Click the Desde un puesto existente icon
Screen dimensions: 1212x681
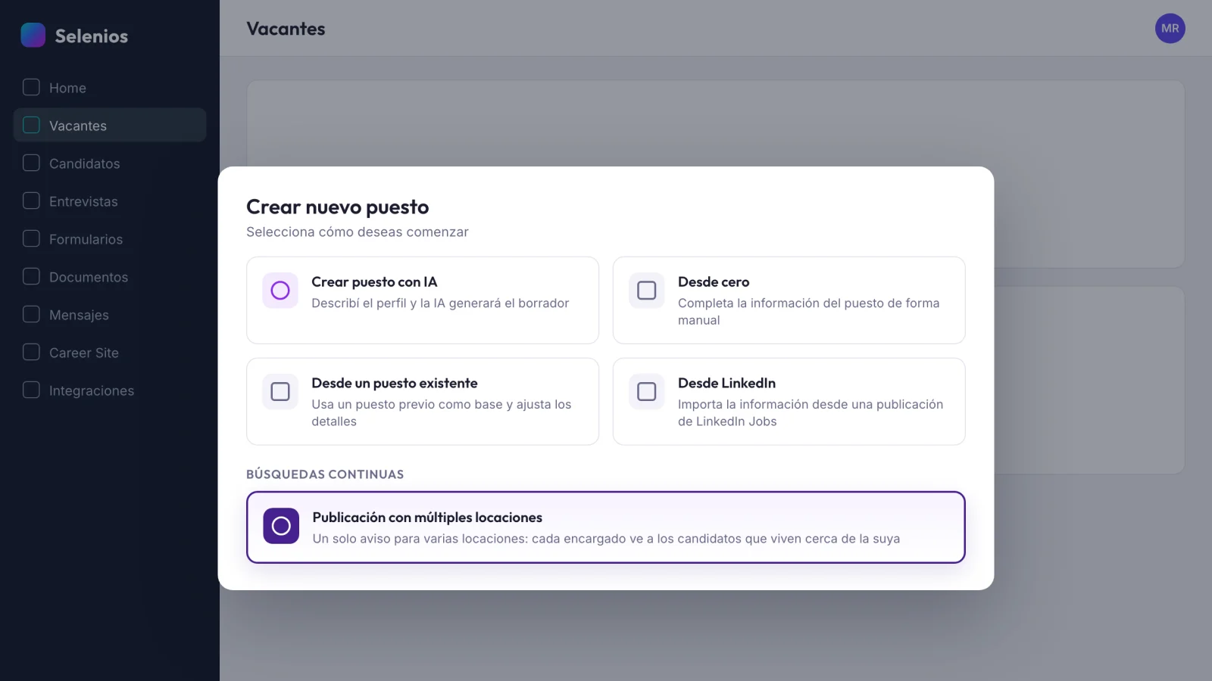click(280, 392)
